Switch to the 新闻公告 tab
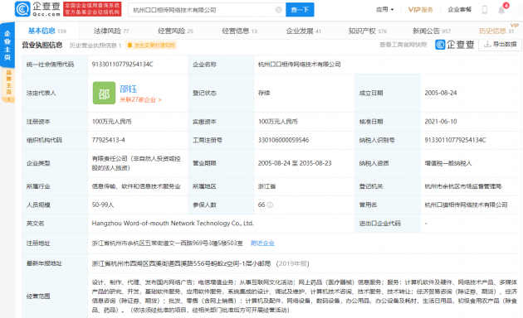Screen dimensions: 523x318 click(x=432, y=31)
